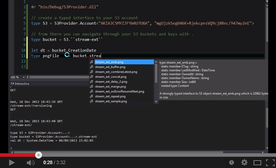Screen dimensions: 276x168
Task: Click the S3Provider.dll reference string
Action: tap(68, 7)
